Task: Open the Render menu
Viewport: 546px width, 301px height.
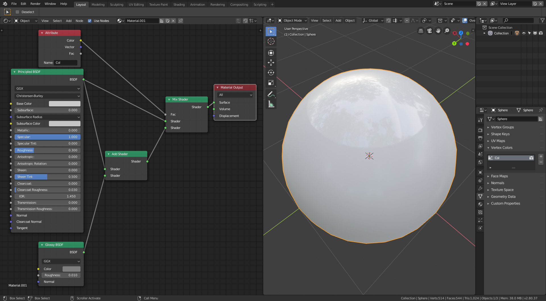Action: [x=35, y=4]
